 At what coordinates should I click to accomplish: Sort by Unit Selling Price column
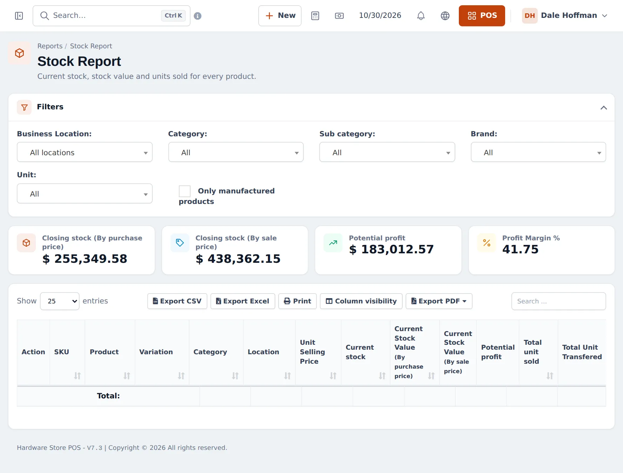pos(318,352)
